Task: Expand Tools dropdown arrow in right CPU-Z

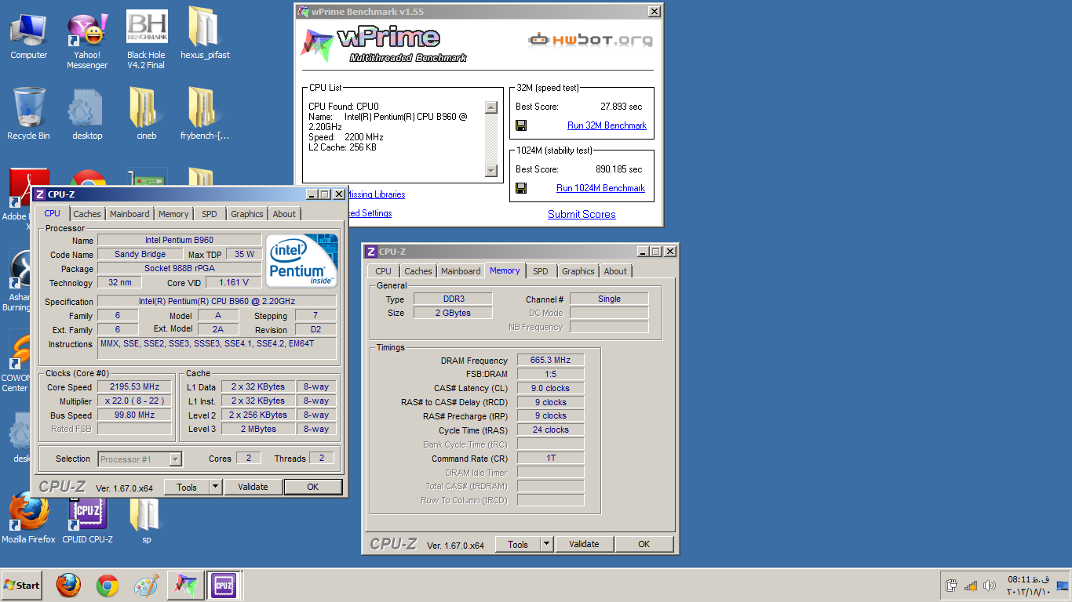Action: (547, 544)
